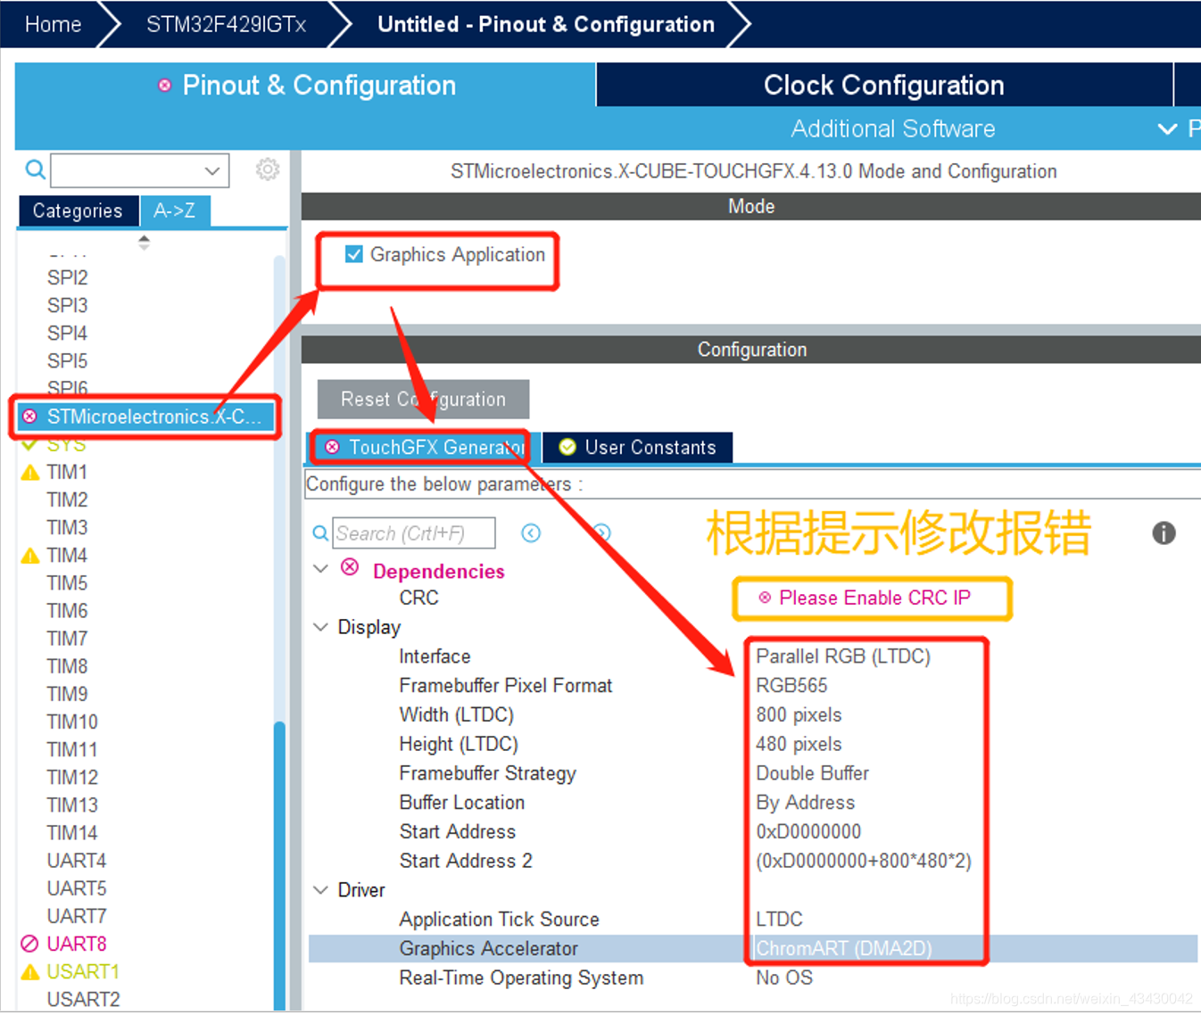Image resolution: width=1201 pixels, height=1015 pixels.
Task: Select TIM10 peripheral
Action: click(72, 722)
